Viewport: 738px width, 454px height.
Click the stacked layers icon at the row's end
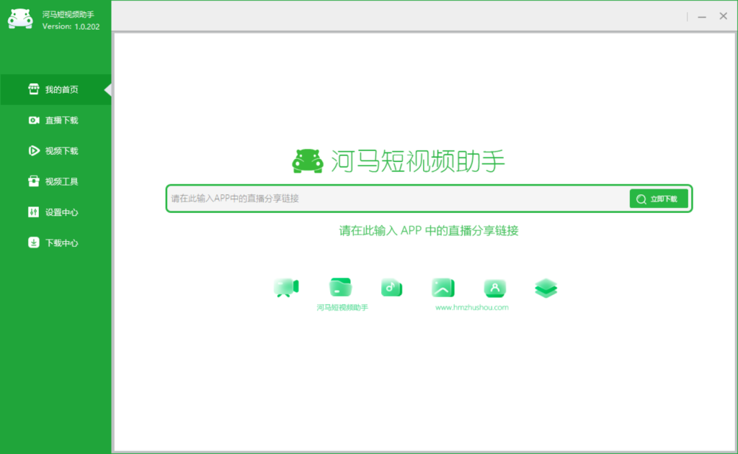tap(546, 287)
